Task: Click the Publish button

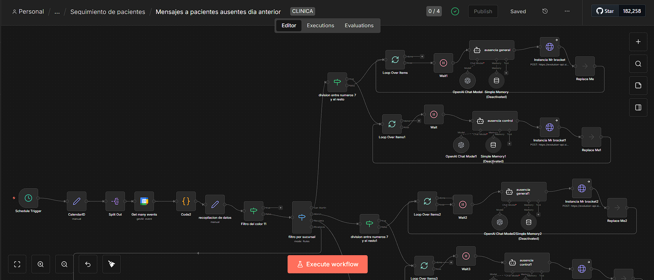Action: pos(483,11)
